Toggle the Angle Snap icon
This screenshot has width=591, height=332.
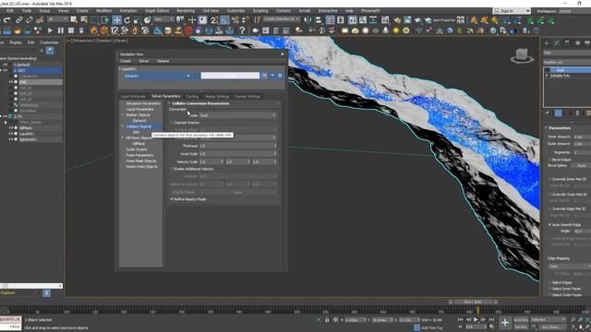[x=224, y=20]
